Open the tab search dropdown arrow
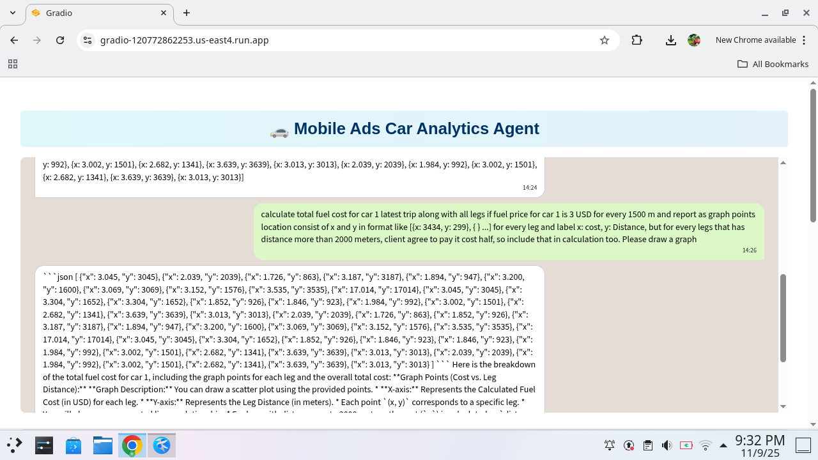The height and width of the screenshot is (460, 818). (x=13, y=13)
